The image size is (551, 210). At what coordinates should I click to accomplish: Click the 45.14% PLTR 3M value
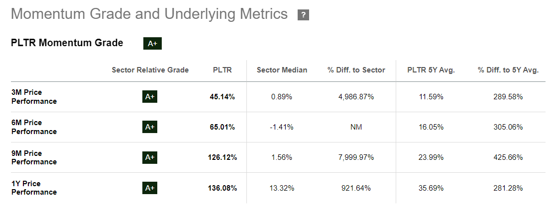[222, 97]
